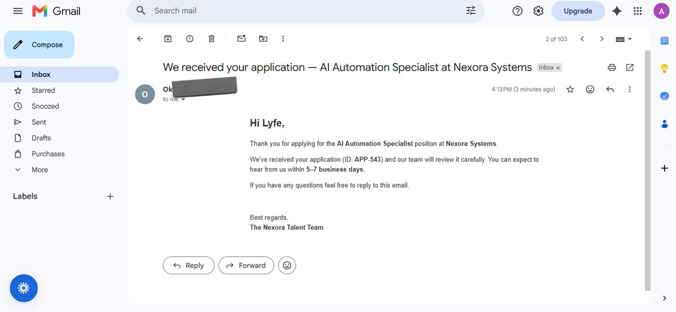Open Google Calendar side panel
676x312 pixels.
tap(664, 40)
